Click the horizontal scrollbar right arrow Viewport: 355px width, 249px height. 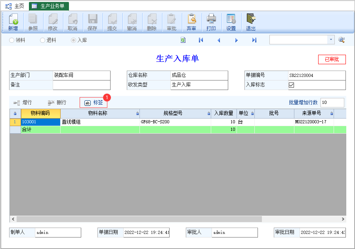[x=343, y=219]
